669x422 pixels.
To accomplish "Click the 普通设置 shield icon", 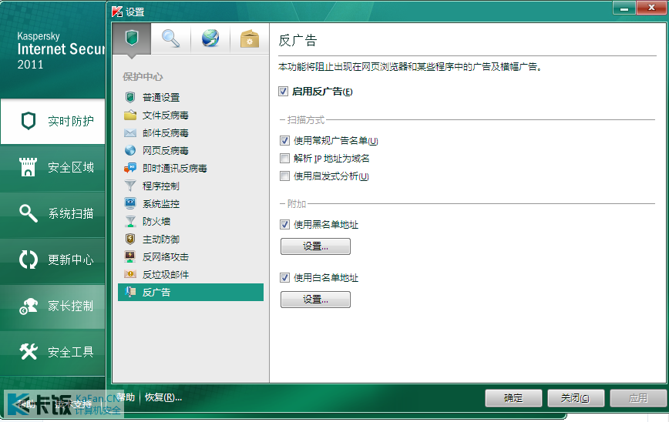I will tap(130, 97).
